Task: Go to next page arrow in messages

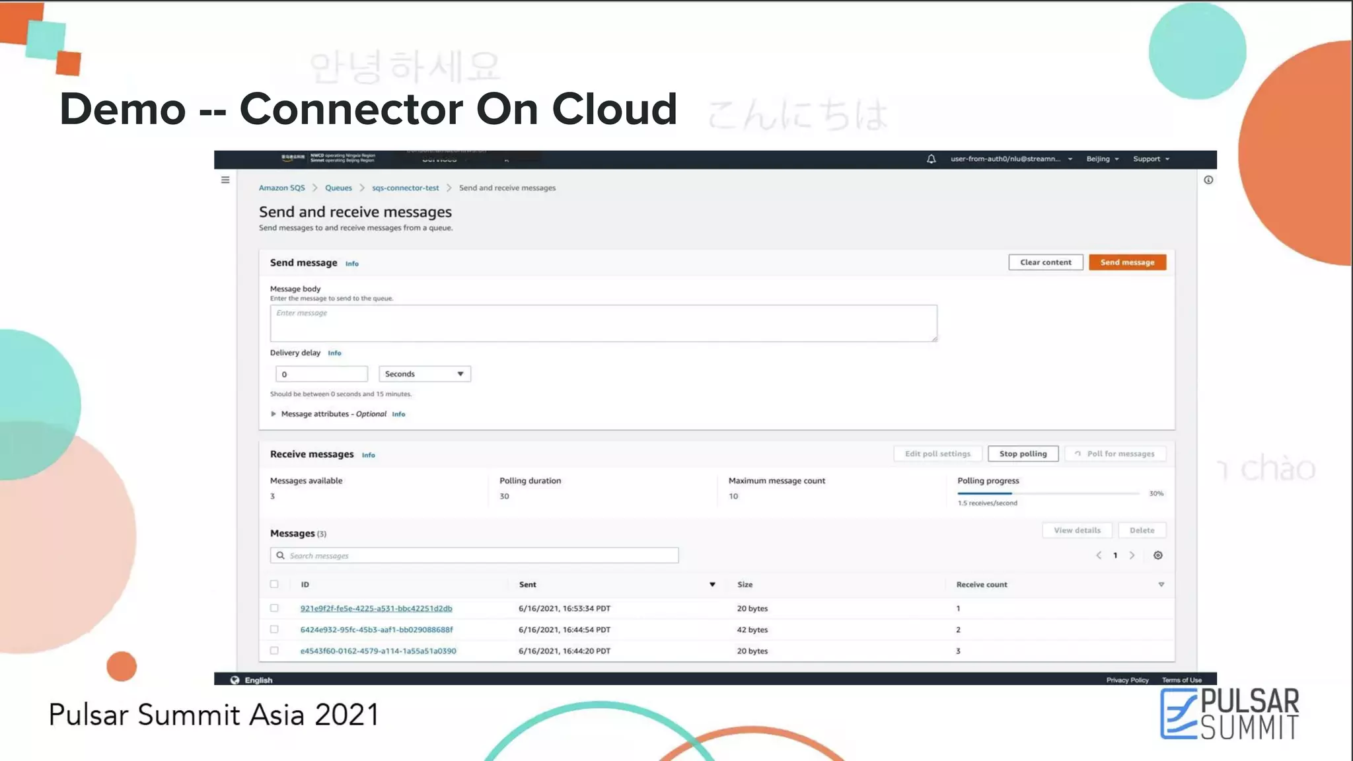Action: coord(1132,556)
